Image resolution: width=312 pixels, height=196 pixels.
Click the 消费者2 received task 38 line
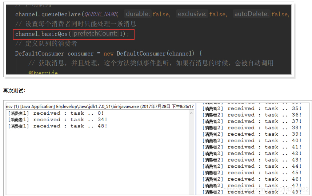[252, 128]
